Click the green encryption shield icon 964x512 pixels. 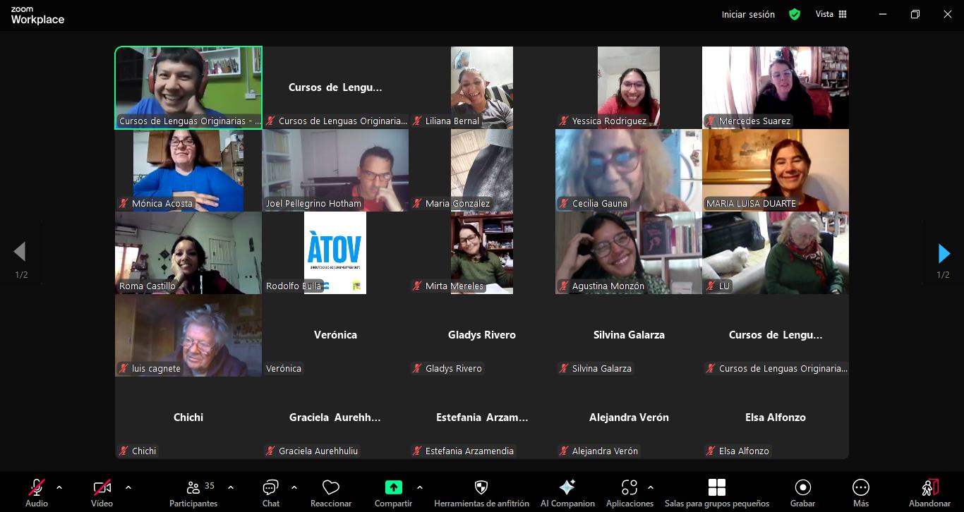click(795, 14)
